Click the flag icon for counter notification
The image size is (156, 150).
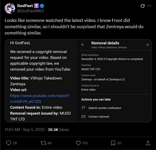[x=83, y=108]
